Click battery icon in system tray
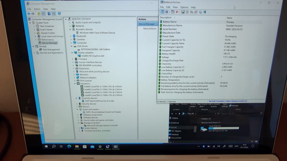The height and width of the screenshot is (161, 287). (209, 146)
